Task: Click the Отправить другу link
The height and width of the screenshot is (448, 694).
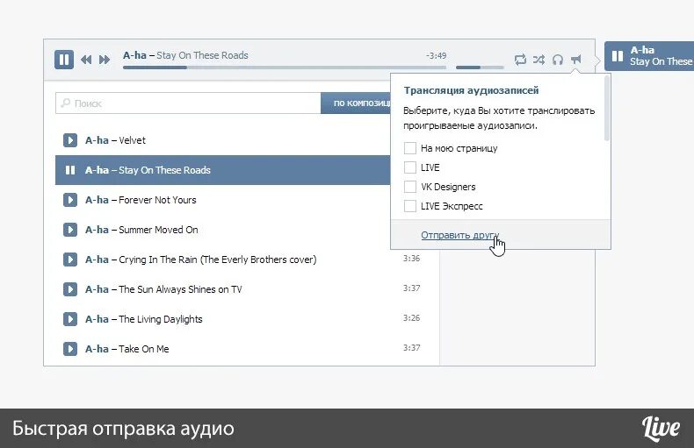Action: pos(460,235)
